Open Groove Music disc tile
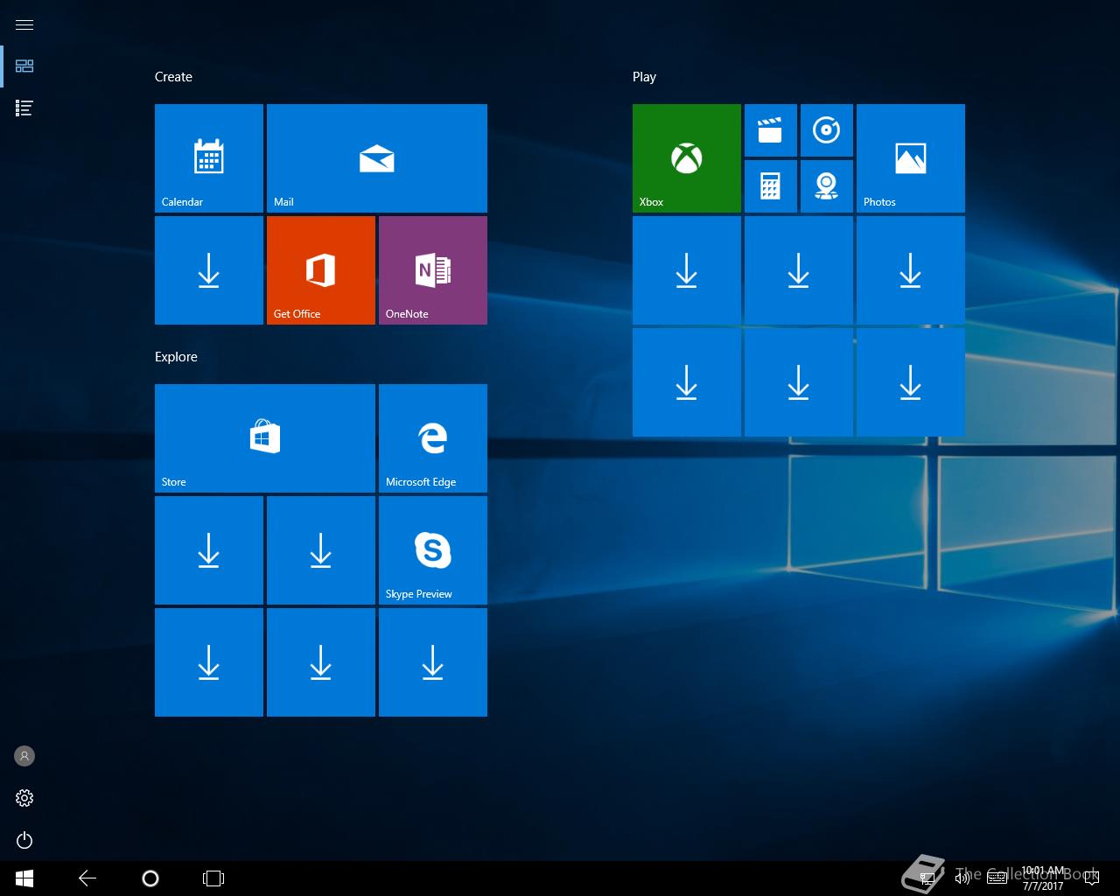This screenshot has width=1120, height=896. point(827,130)
